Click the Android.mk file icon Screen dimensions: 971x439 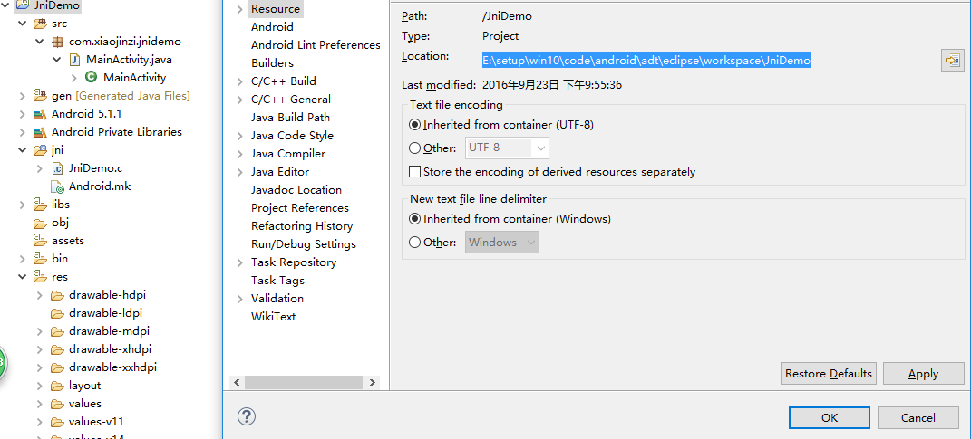click(58, 186)
